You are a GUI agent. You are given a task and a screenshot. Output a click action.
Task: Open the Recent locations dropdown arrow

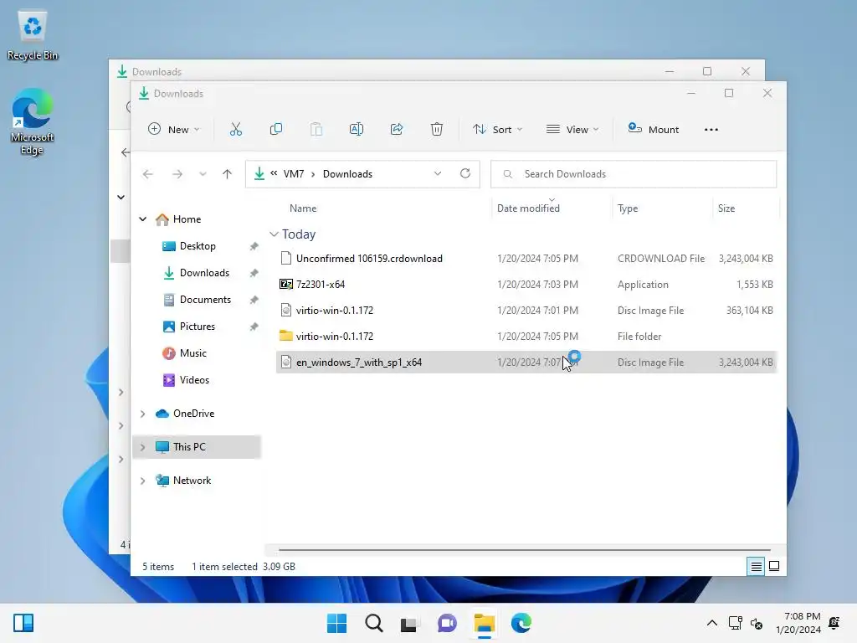click(203, 174)
